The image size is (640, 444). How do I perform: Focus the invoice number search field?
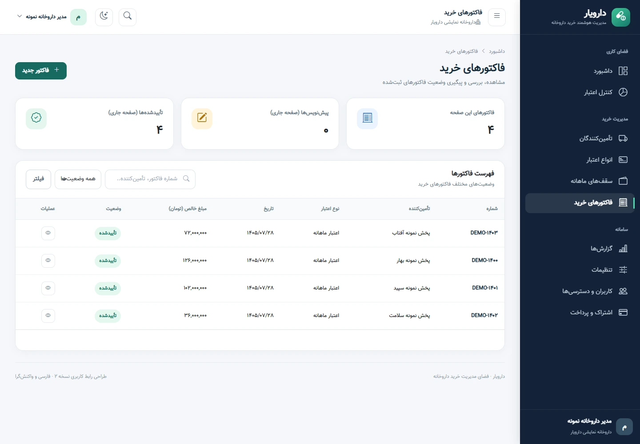(x=150, y=179)
